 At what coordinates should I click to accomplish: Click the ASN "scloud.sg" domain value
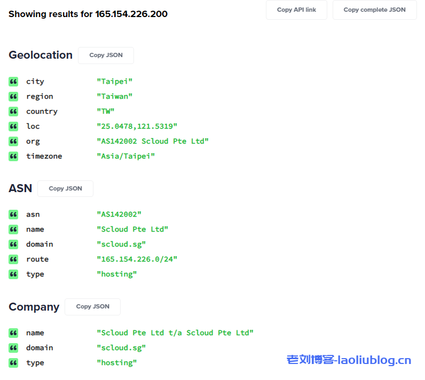click(x=121, y=244)
